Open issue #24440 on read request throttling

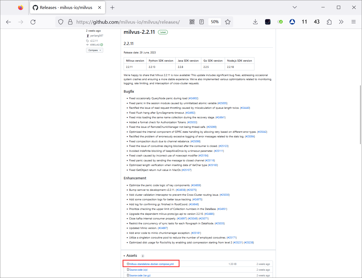(x=245, y=108)
